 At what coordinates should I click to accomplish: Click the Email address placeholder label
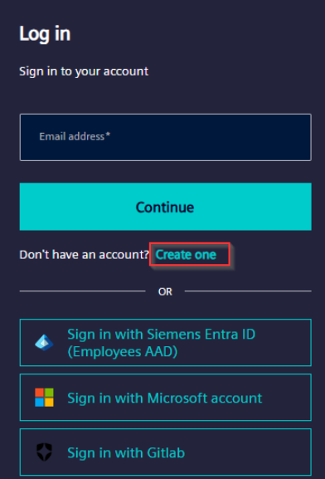(72, 136)
